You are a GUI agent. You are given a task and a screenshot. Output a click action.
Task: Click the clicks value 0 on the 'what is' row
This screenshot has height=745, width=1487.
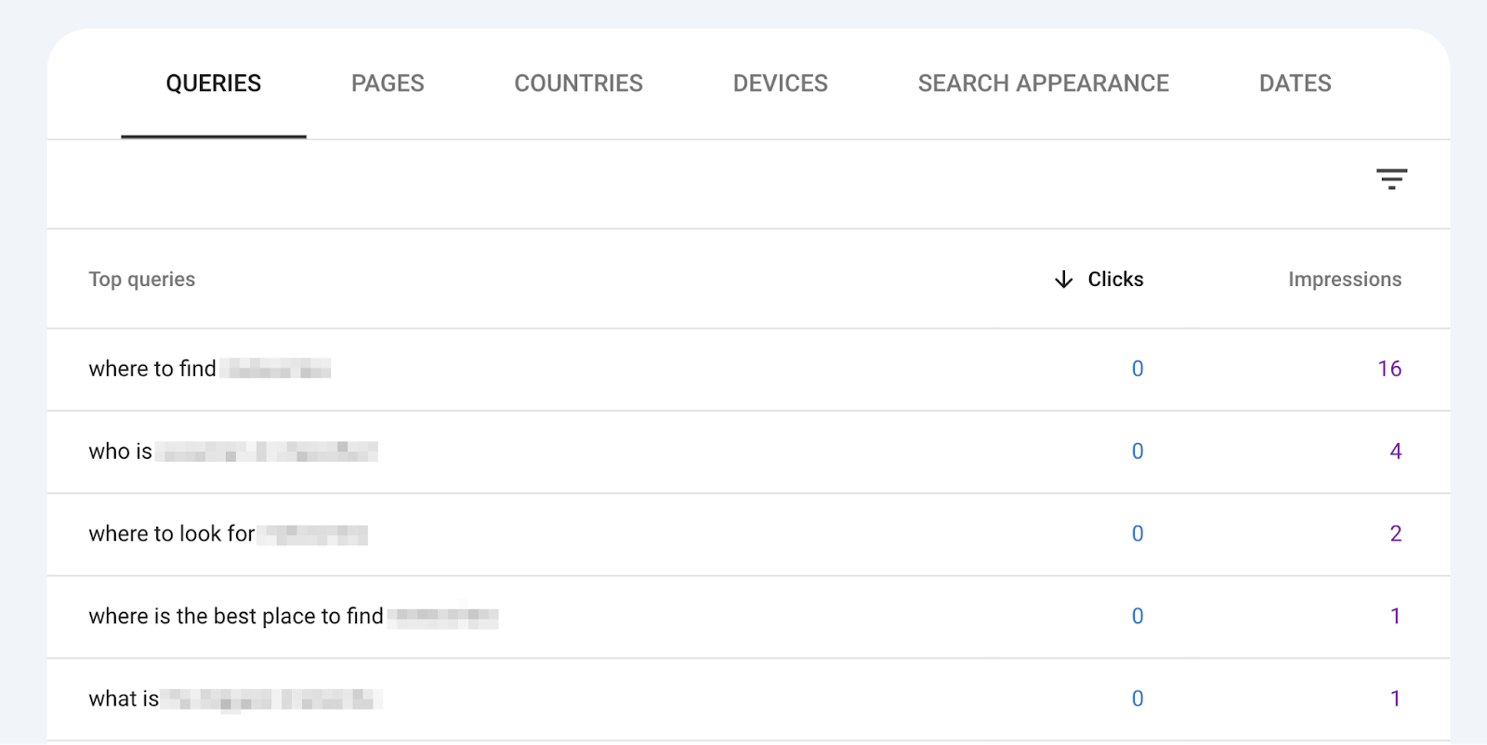tap(1137, 698)
